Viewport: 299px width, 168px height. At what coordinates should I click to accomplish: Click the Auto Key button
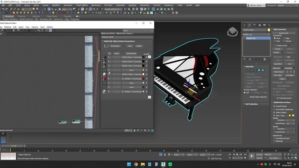click(259, 154)
